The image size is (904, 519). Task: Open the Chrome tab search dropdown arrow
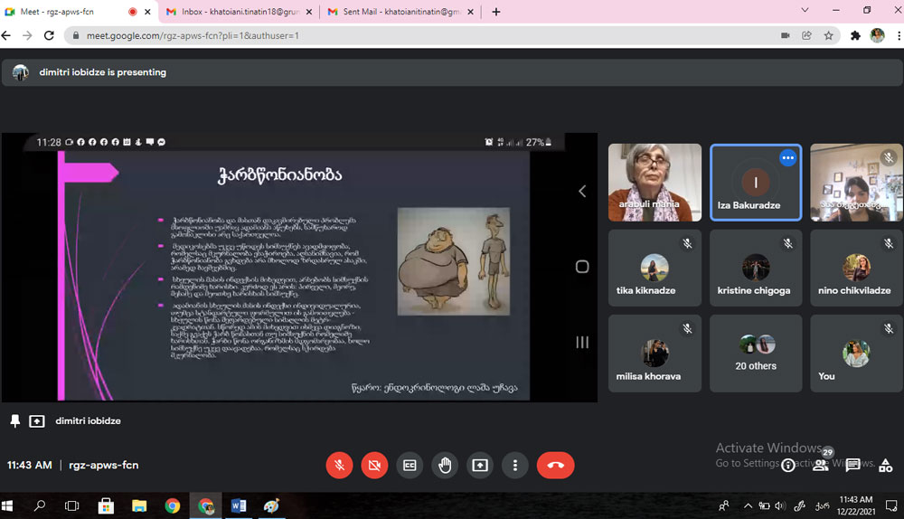click(x=805, y=11)
